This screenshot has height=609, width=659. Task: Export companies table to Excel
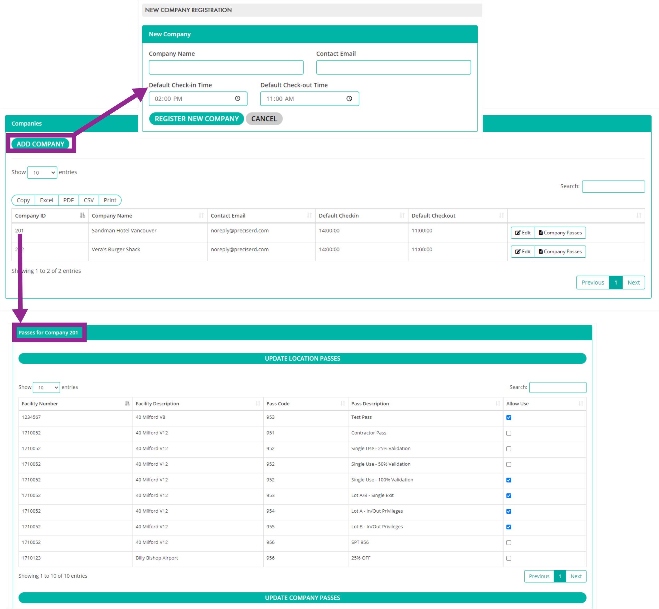(x=46, y=200)
